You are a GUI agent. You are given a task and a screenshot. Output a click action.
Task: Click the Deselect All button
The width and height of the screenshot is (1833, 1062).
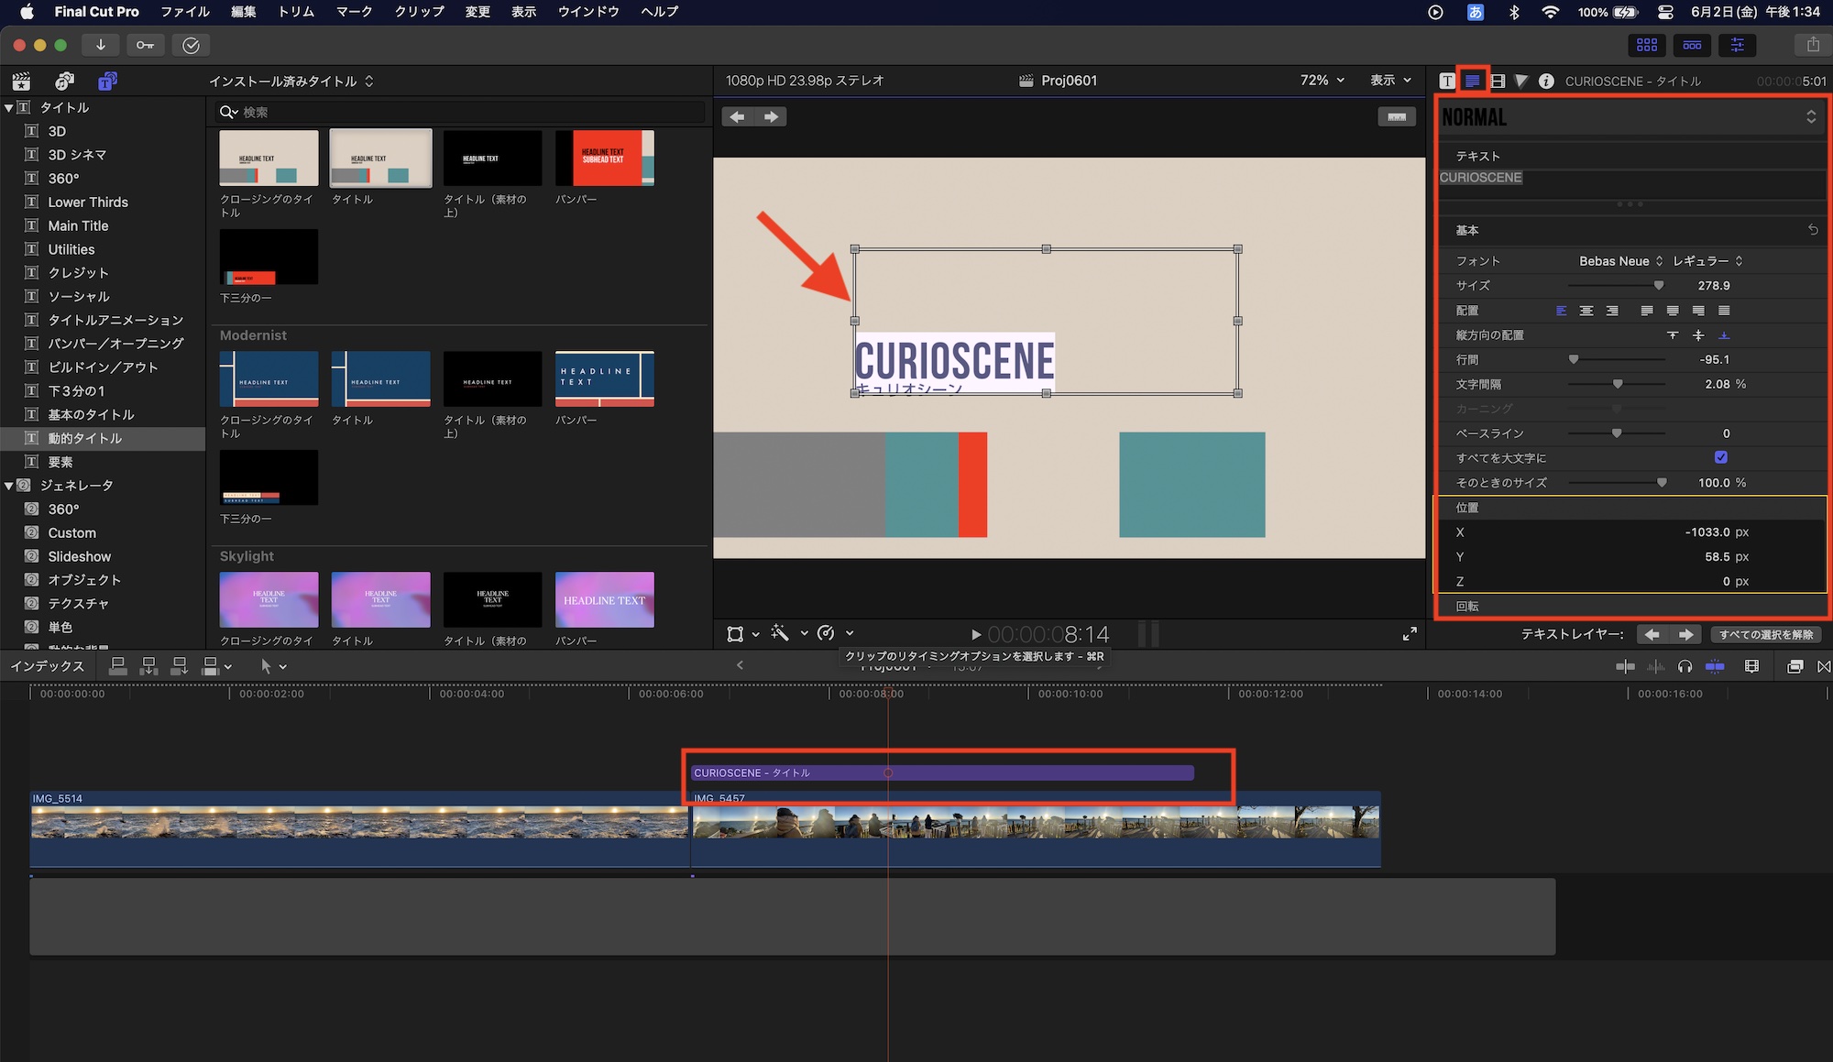1765,634
